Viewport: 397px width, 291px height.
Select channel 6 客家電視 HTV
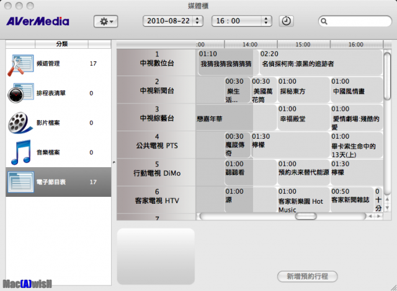point(156,200)
